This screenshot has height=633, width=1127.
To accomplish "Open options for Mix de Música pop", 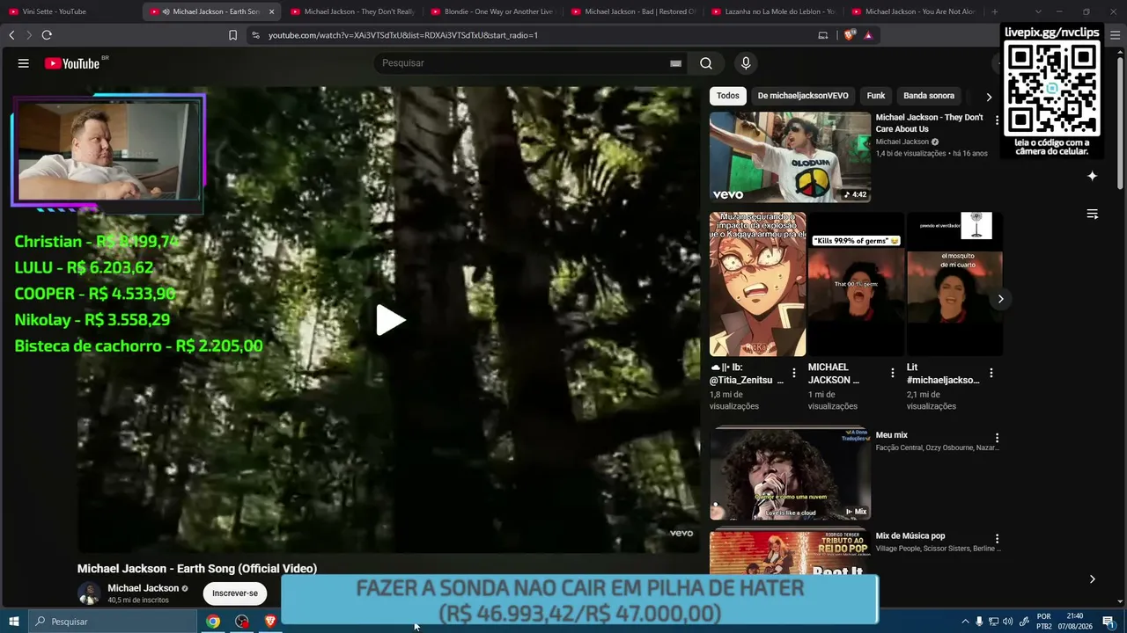I will tap(997, 538).
